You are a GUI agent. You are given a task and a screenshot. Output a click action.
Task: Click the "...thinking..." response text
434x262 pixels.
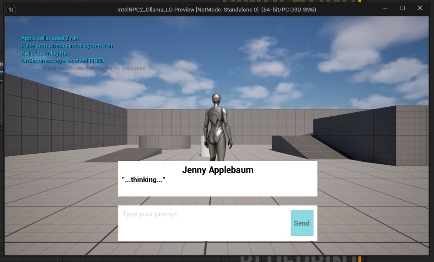coord(143,180)
